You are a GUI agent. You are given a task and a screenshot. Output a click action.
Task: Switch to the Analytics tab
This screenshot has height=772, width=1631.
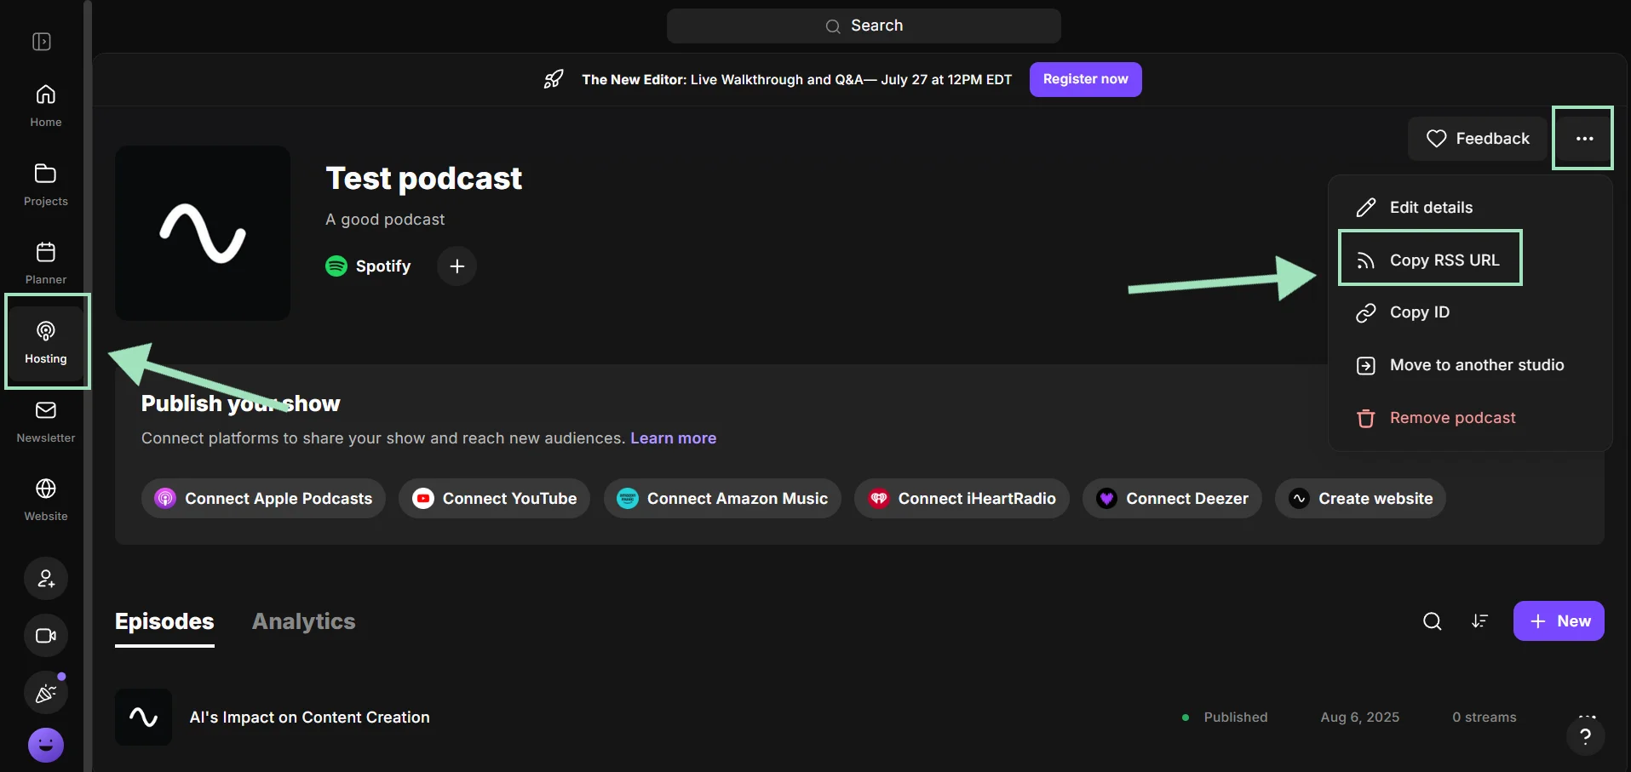tap(303, 622)
